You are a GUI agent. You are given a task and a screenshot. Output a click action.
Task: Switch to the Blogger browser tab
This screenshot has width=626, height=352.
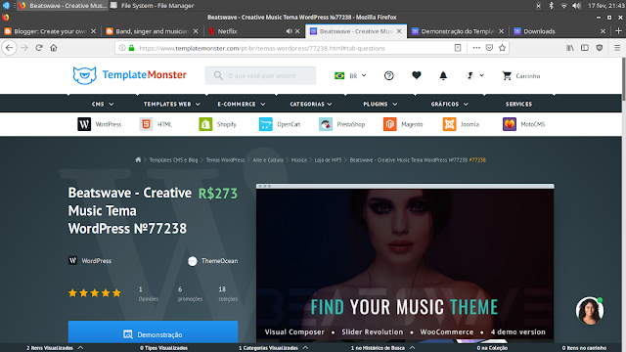(x=50, y=31)
